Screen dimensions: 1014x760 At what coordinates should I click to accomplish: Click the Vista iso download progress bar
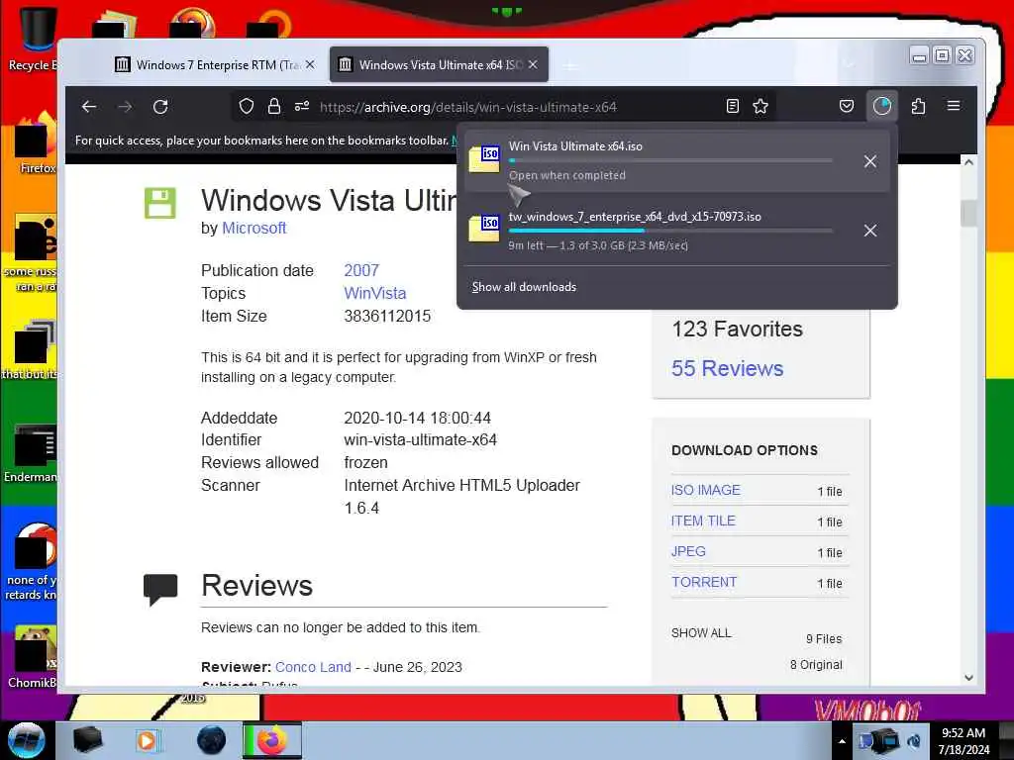(x=670, y=160)
